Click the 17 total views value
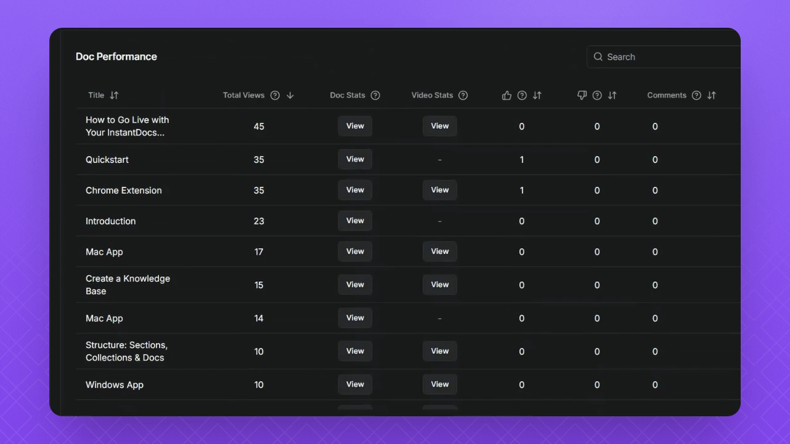Viewport: 790px width, 444px height. point(259,252)
